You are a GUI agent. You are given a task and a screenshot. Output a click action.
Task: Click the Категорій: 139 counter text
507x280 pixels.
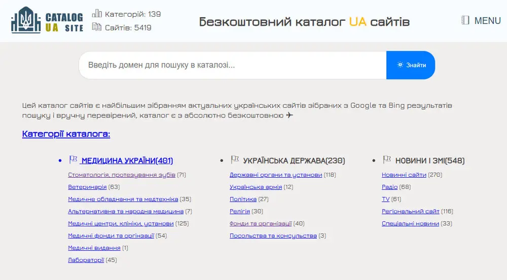click(x=133, y=14)
